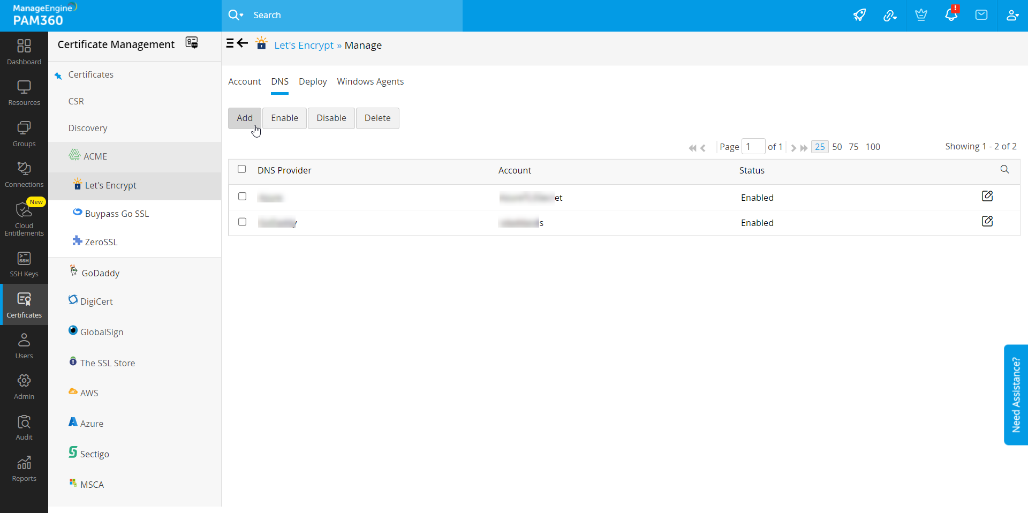Open Audit section in sidebar
Screen dimensions: 1028x513
[24, 428]
